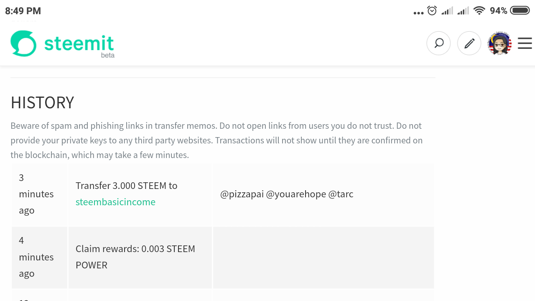Open the search icon in header
535x301 pixels.
[438, 43]
